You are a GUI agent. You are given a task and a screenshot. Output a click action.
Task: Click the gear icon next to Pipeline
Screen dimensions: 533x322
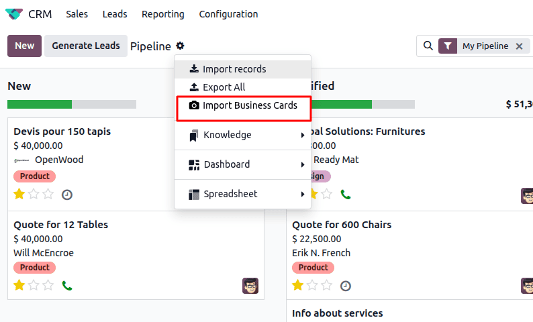point(180,46)
